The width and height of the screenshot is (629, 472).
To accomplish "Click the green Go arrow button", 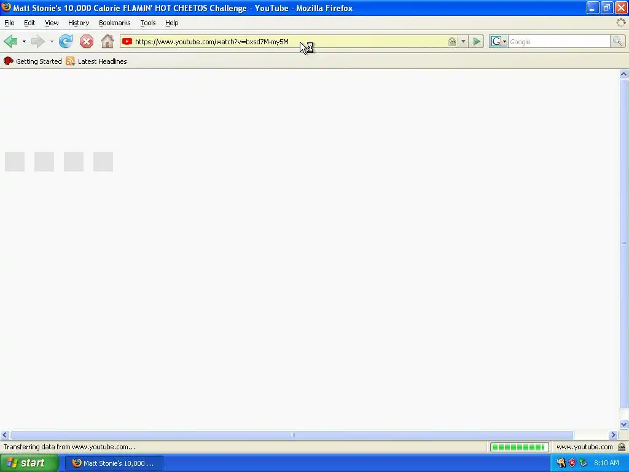I will (477, 41).
